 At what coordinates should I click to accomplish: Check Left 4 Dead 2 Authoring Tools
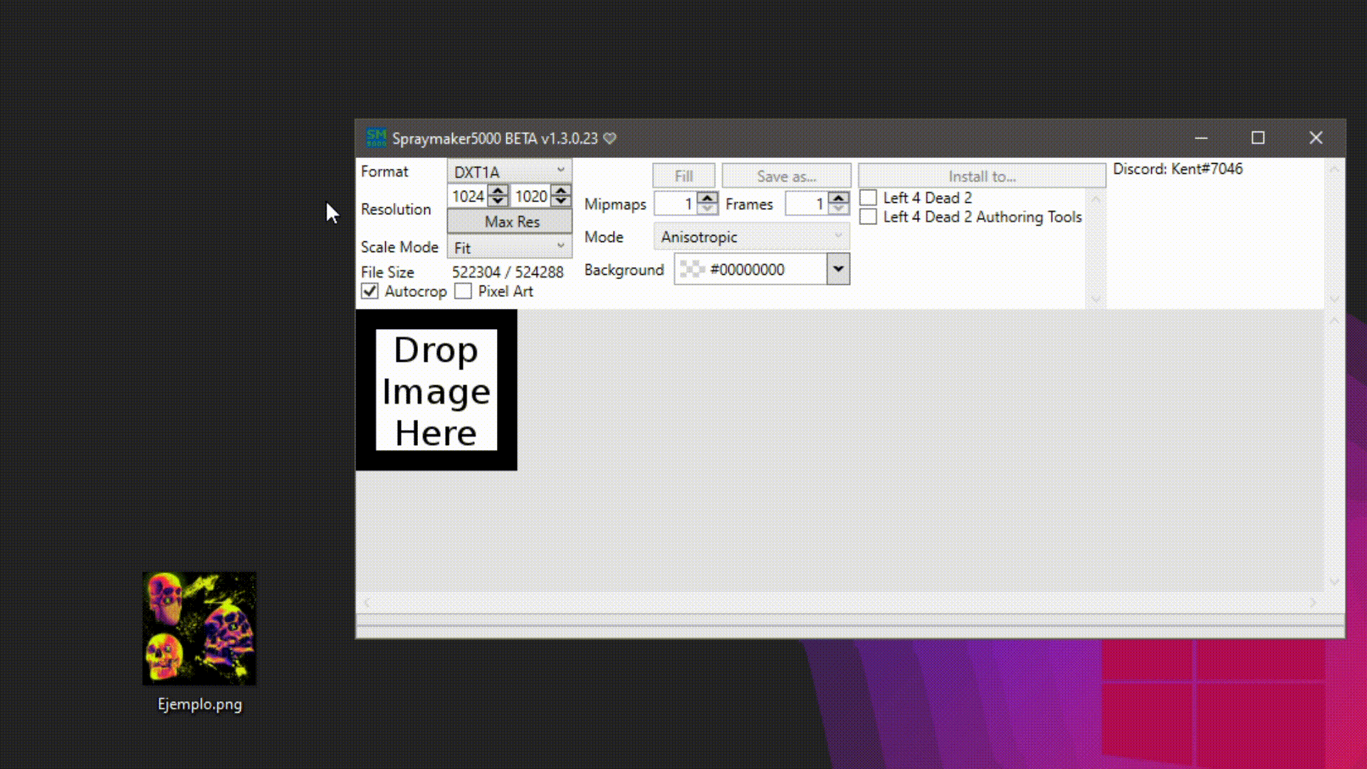coord(868,217)
